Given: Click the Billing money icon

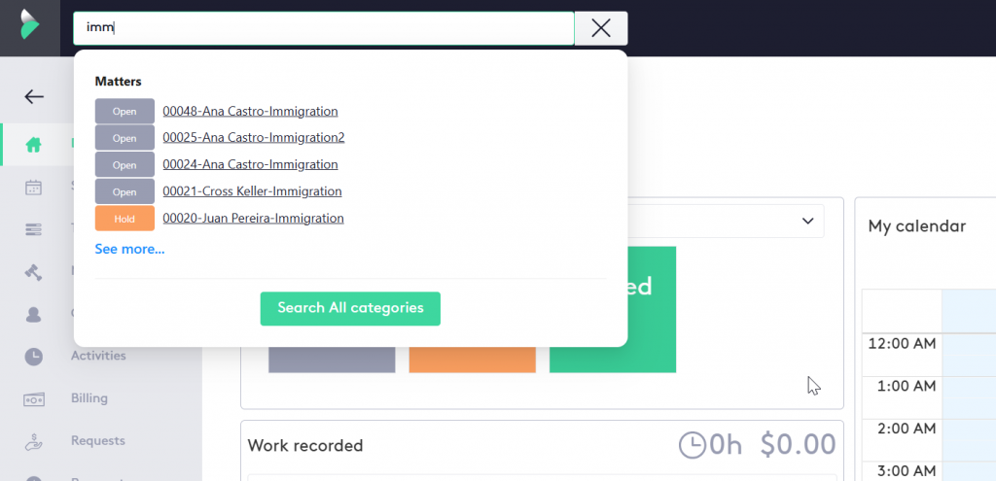Looking at the screenshot, I should 34,398.
